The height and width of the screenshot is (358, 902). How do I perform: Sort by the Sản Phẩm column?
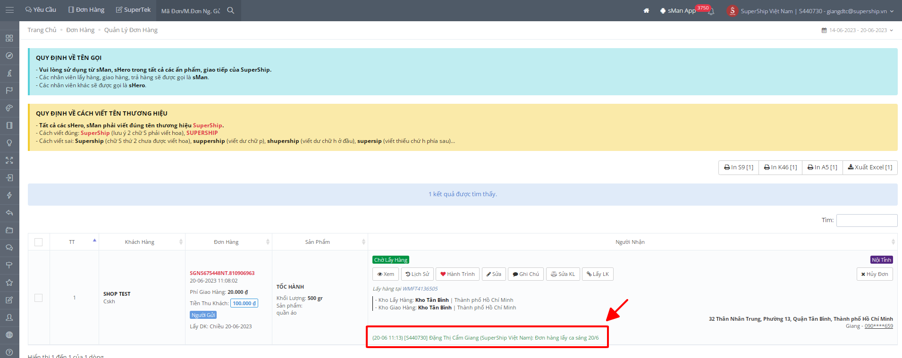coord(320,242)
